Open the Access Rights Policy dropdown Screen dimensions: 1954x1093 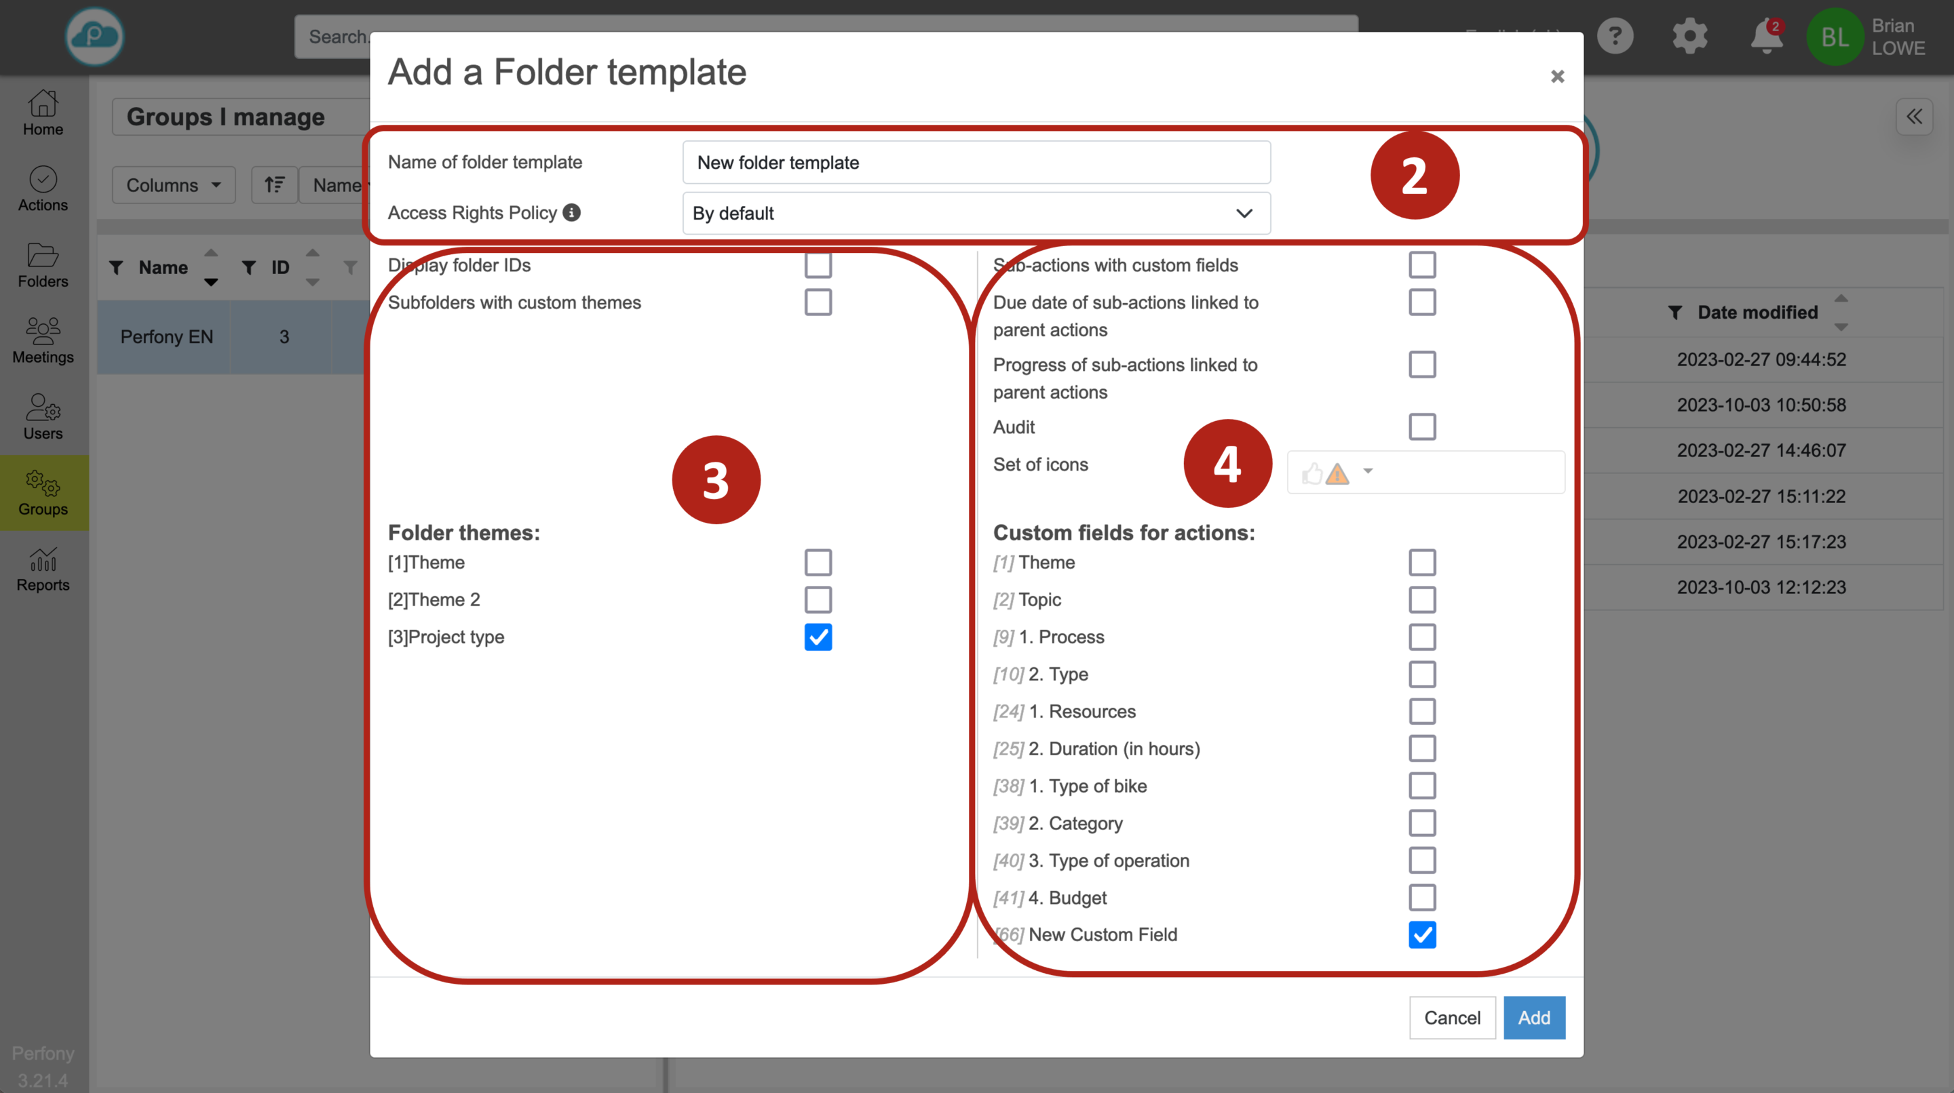tap(976, 214)
